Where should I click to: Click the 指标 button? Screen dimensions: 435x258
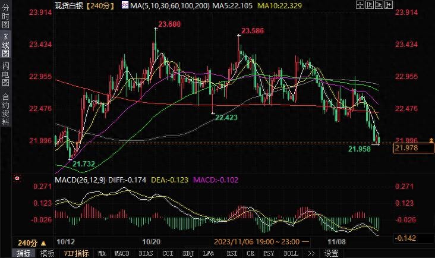[23, 253]
